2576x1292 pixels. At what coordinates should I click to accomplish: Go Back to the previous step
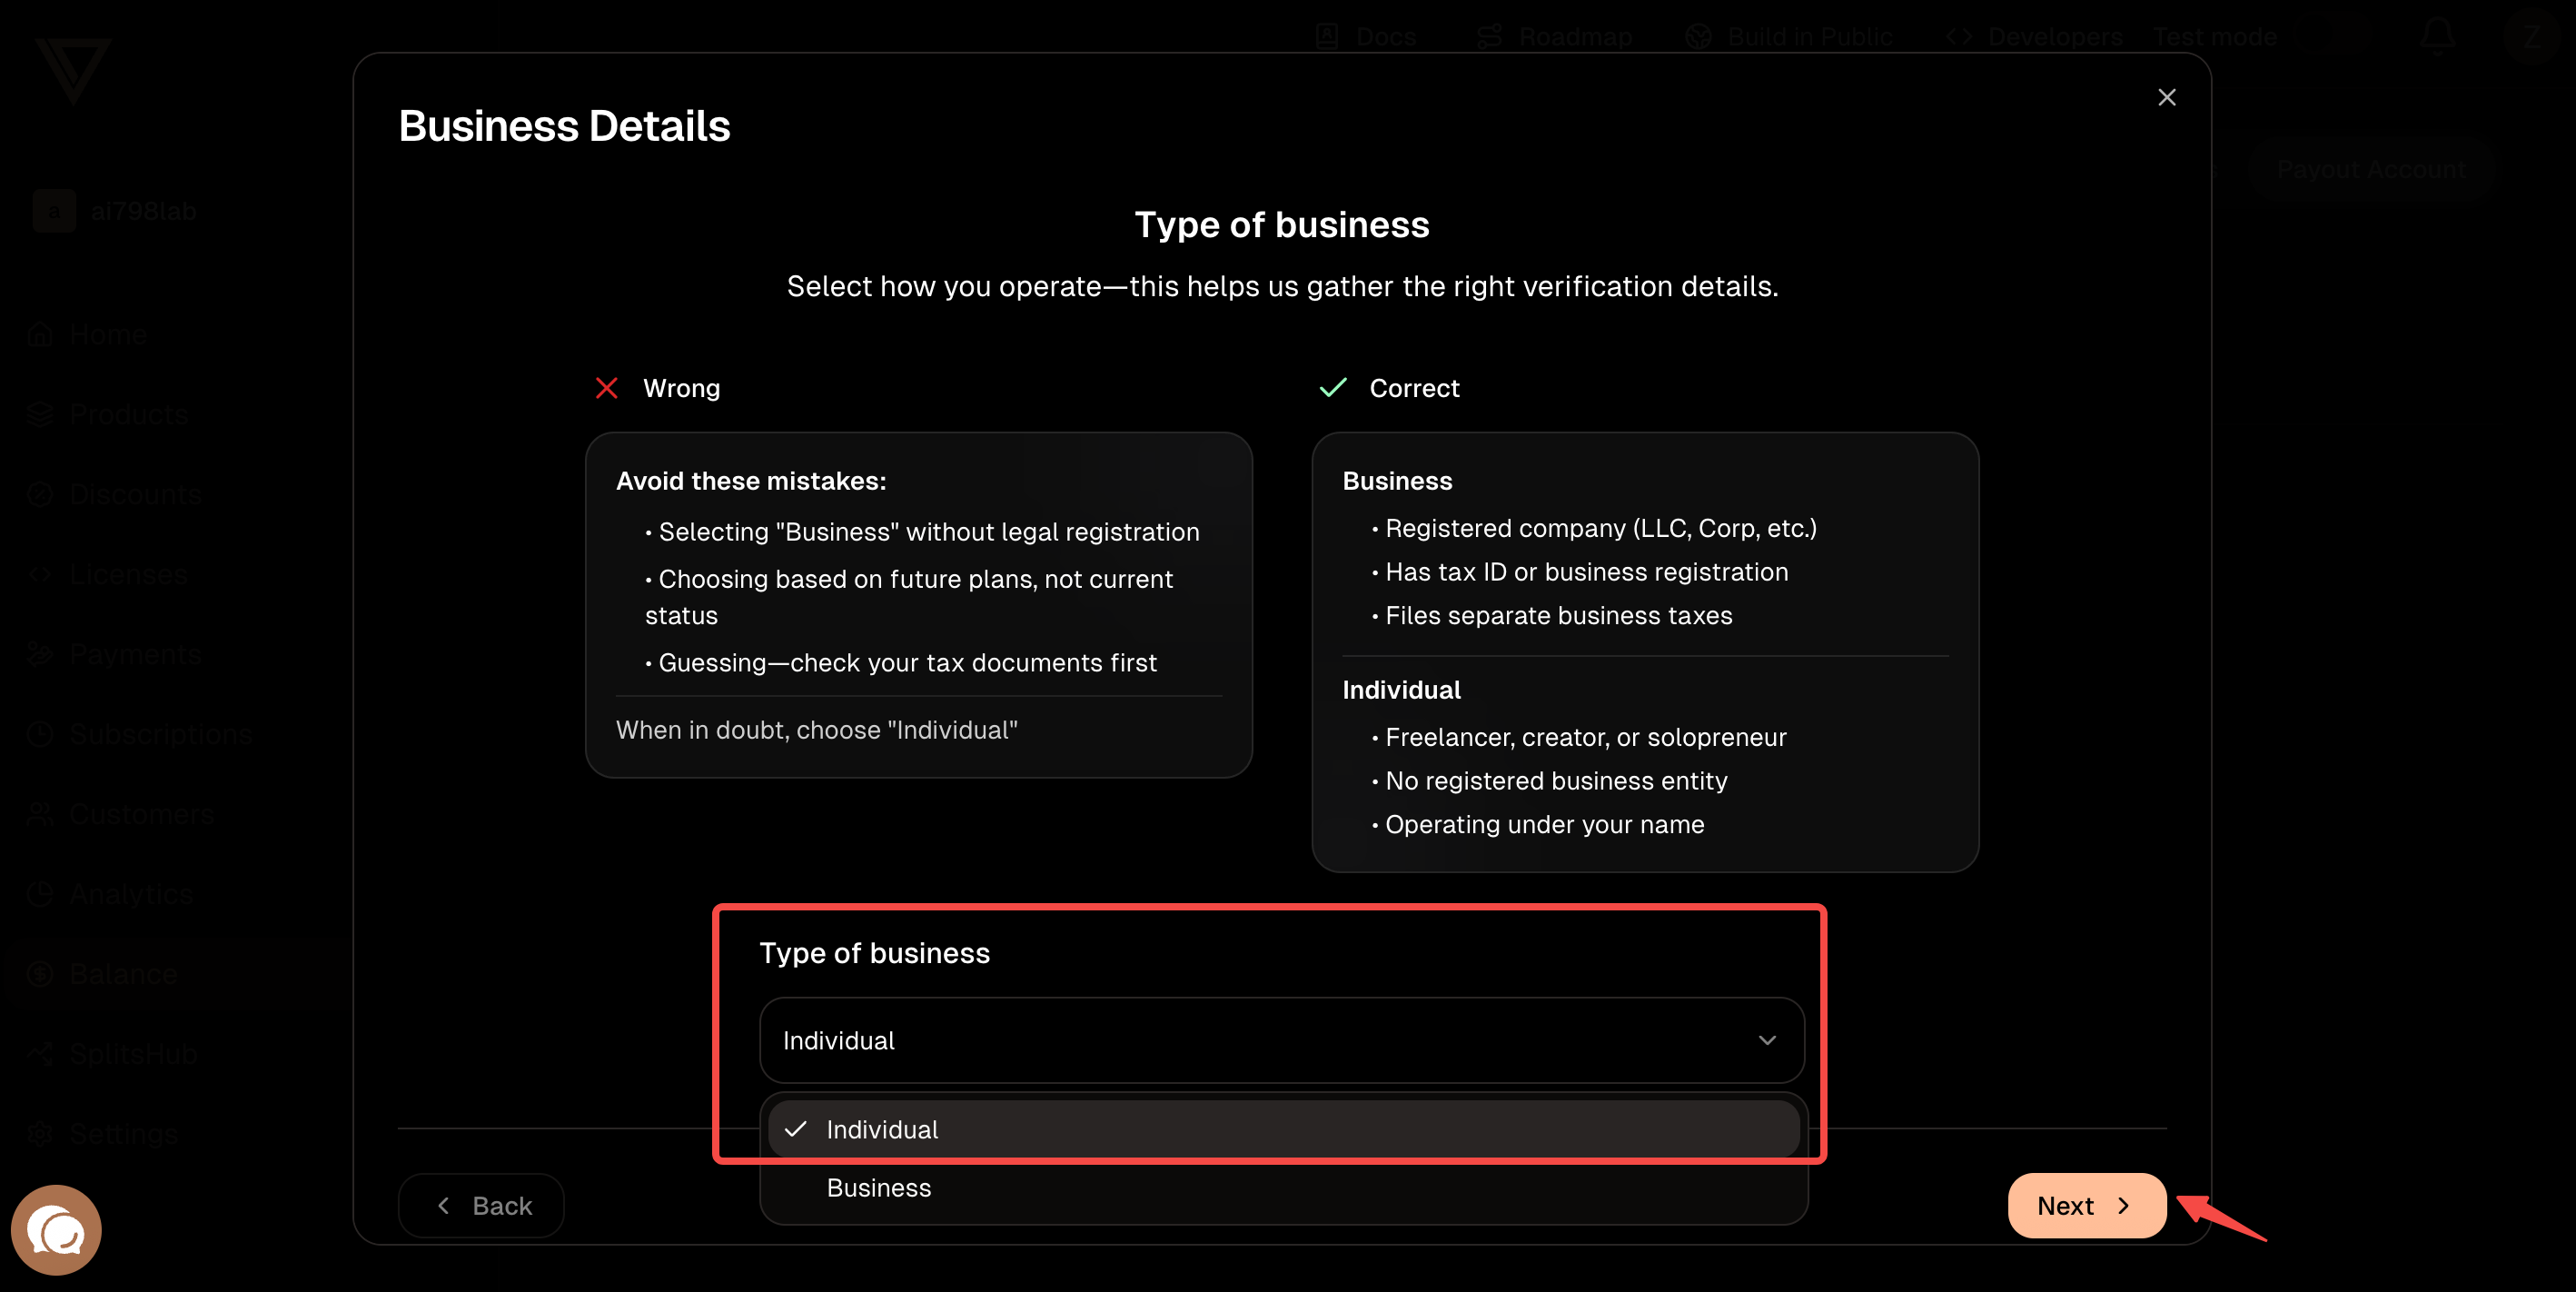pyautogui.click(x=481, y=1205)
